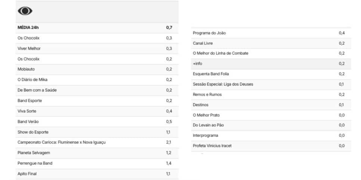This screenshot has width=361, height=180.
Task: Click Campeonato Carioca Fluminense x Nova Iguaçu row
Action: tap(97, 143)
